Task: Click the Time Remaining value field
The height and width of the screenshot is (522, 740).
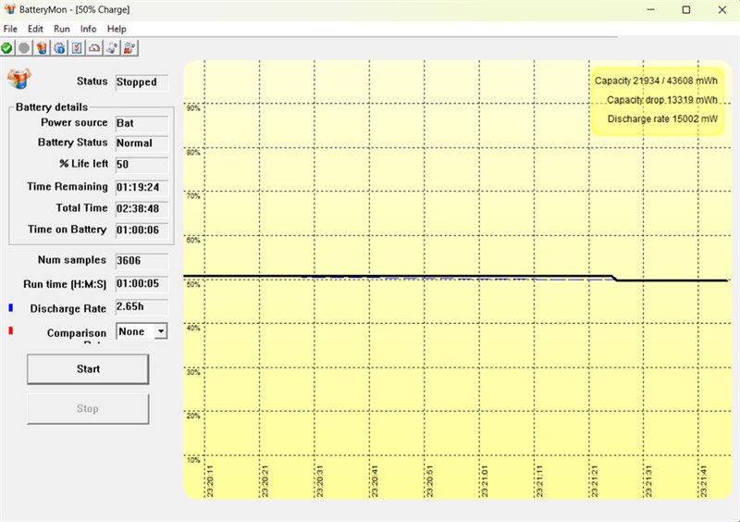Action: pyautogui.click(x=141, y=187)
